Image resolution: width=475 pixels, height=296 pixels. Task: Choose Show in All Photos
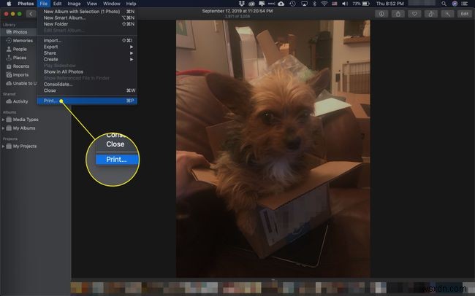[87, 71]
